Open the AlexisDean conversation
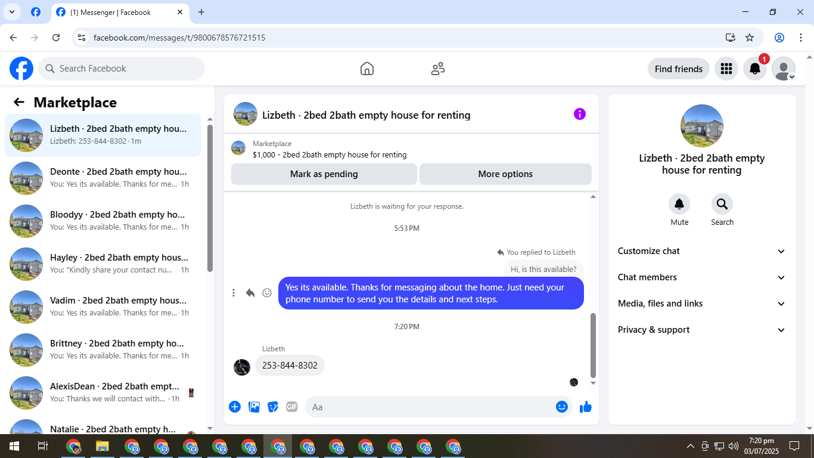 102,393
